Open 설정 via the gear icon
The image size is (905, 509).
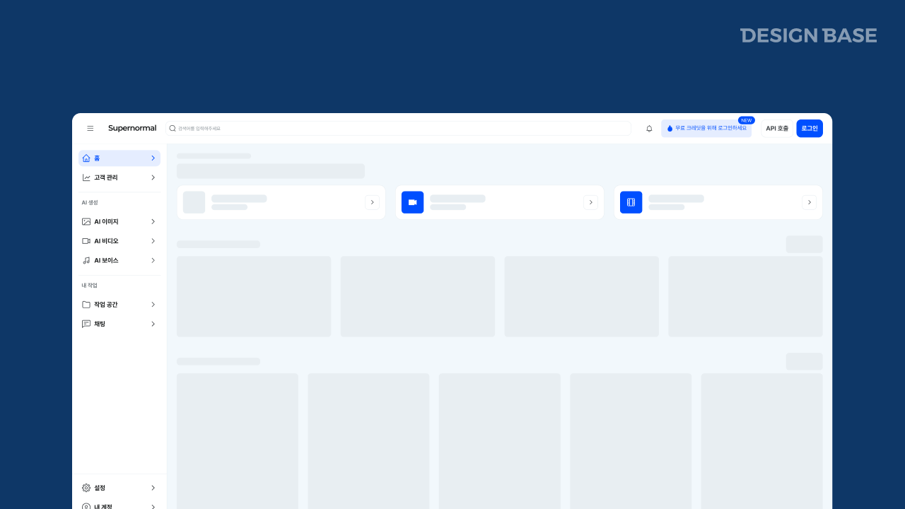pyautogui.click(x=86, y=488)
